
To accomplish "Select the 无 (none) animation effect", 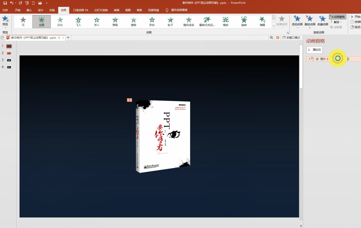I will point(23,22).
